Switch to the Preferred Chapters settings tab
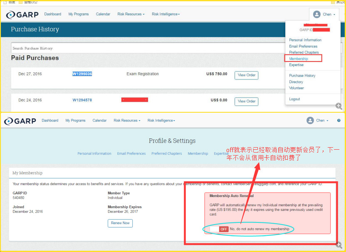Screen dimensions: 346x252 167,153
